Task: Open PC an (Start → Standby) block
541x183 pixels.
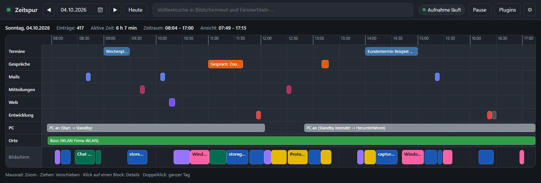Action: pos(156,128)
